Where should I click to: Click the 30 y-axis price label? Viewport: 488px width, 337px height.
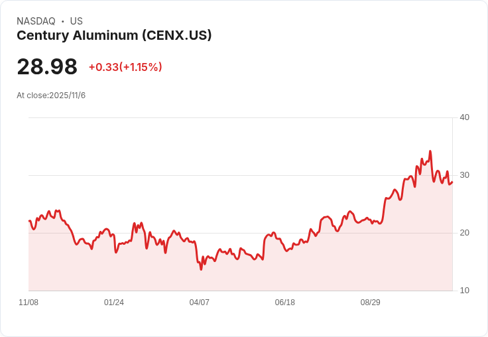pos(464,175)
